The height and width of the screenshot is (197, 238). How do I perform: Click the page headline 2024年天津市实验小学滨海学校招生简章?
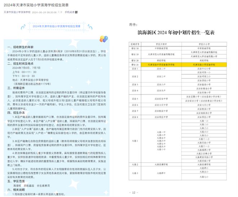(x=36, y=5)
